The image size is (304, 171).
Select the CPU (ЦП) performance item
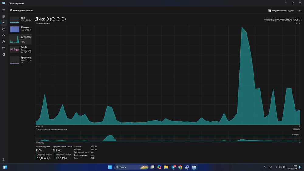pos(20,19)
